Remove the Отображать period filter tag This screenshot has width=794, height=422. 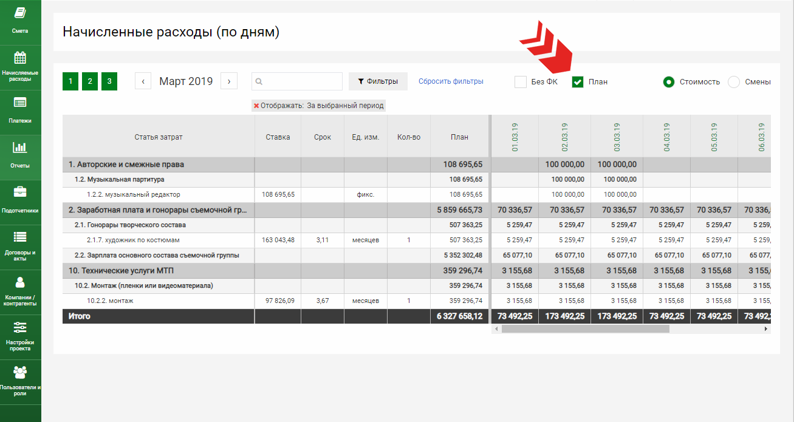click(x=256, y=106)
